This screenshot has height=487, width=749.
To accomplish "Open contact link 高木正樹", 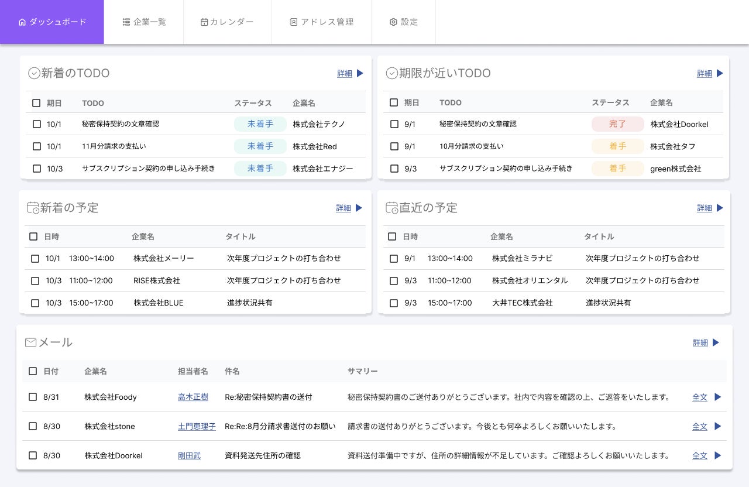I will [x=193, y=397].
